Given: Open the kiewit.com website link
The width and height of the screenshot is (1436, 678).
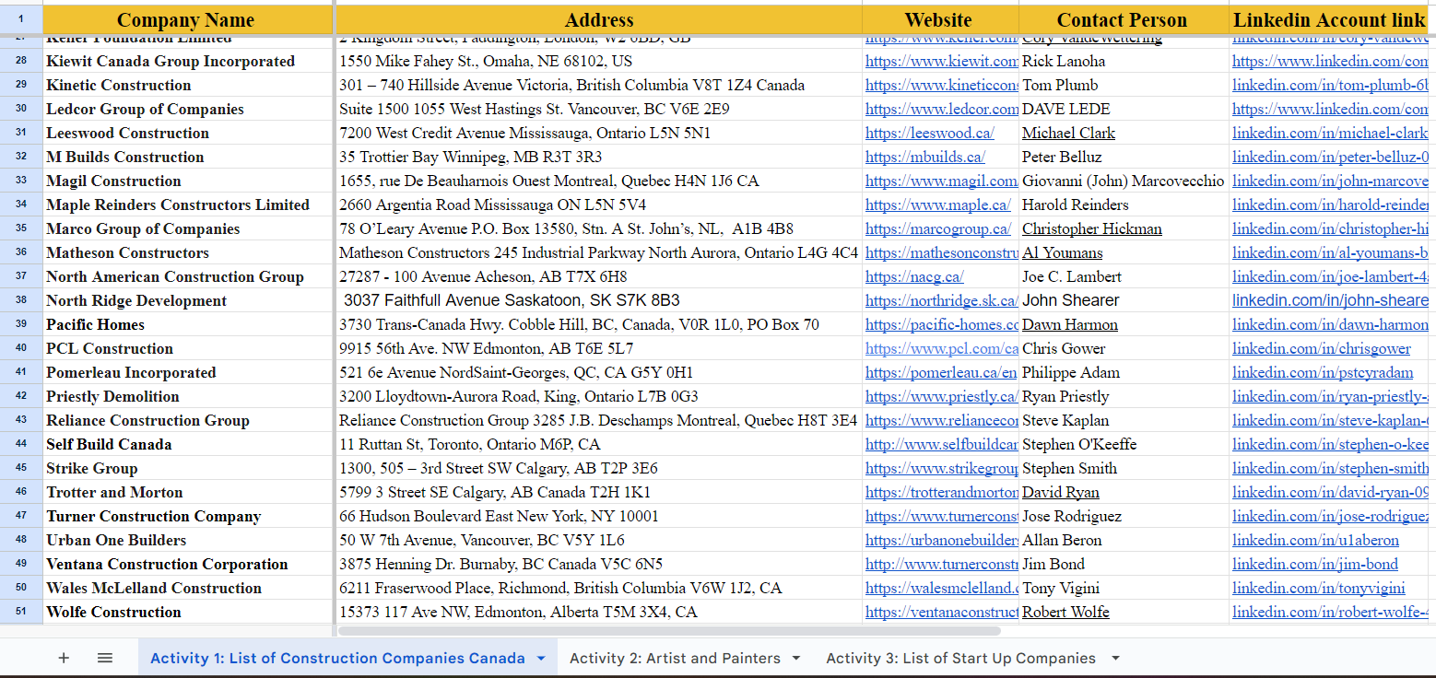Looking at the screenshot, I should [941, 62].
